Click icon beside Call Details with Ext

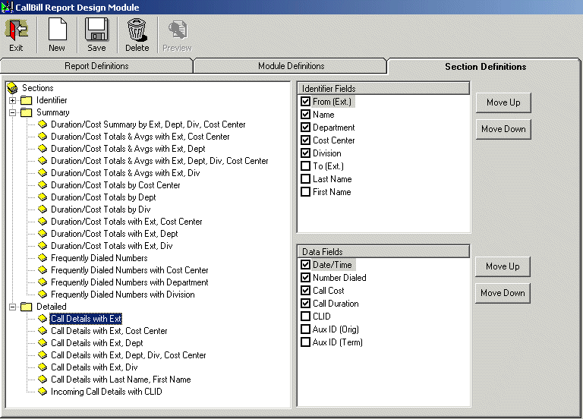point(43,319)
